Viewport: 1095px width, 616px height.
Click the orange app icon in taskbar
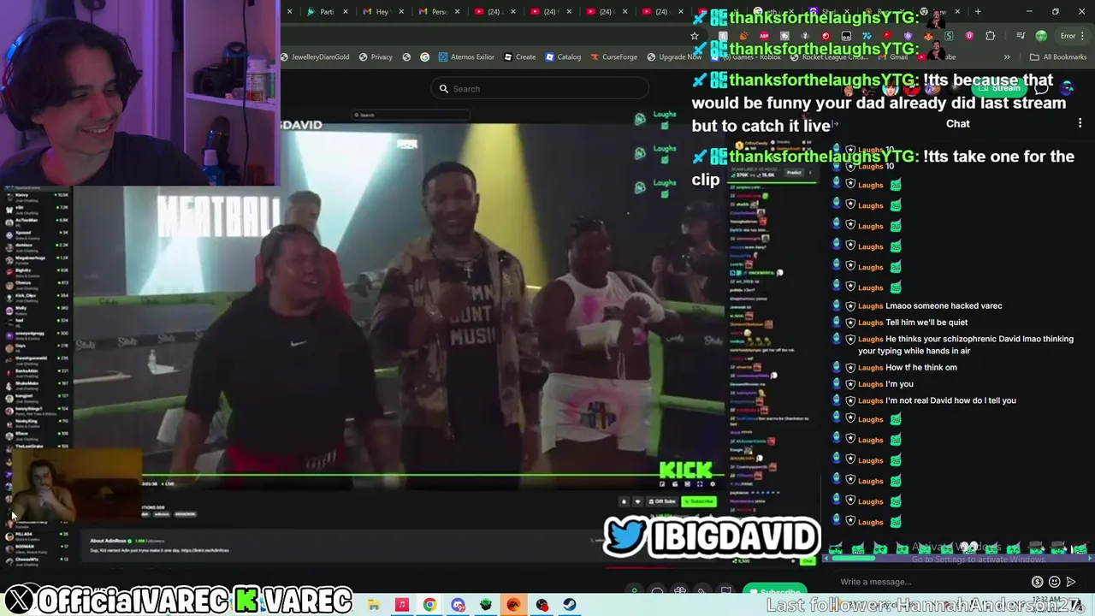coord(513,605)
